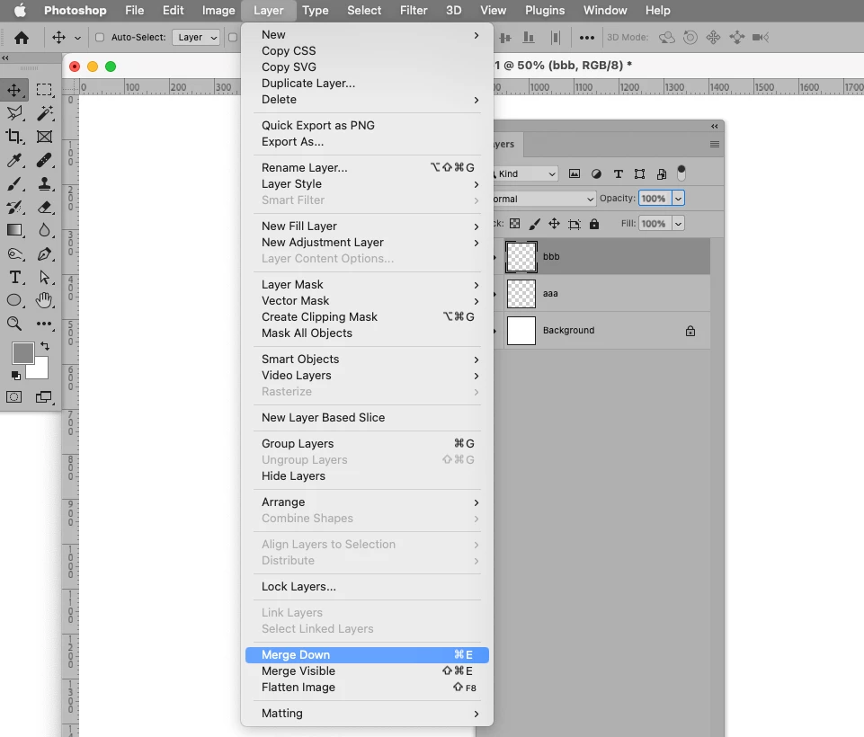Select the Rectangular Marquee tool
Image resolution: width=864 pixels, height=737 pixels.
[x=44, y=90]
